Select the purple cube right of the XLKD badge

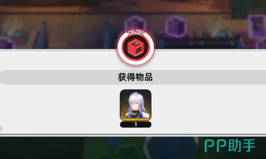point(176,27)
